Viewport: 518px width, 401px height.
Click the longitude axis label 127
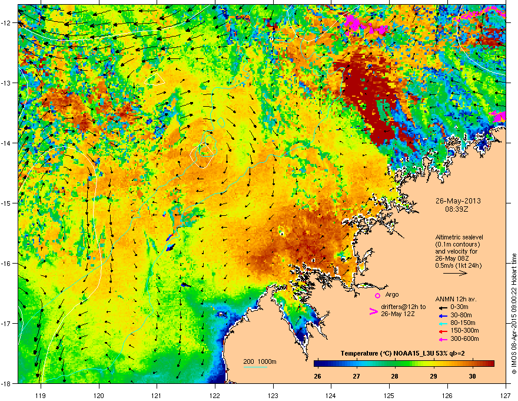506,395
